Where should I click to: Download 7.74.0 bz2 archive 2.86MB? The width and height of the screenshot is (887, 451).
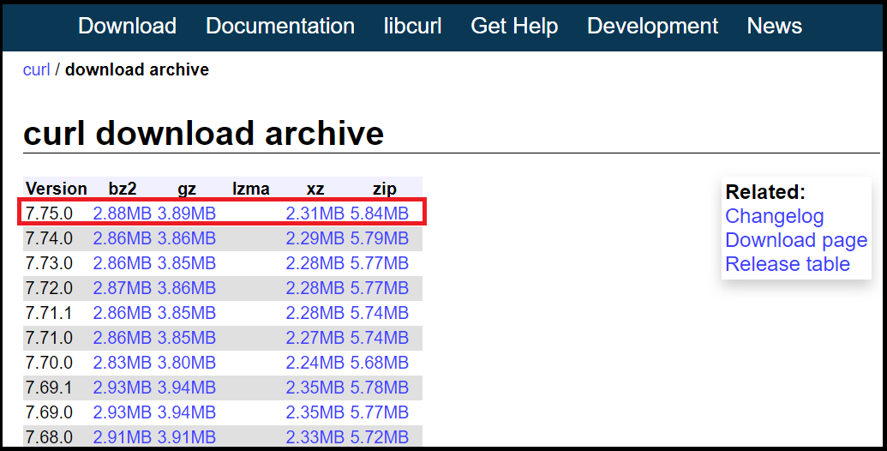click(123, 238)
